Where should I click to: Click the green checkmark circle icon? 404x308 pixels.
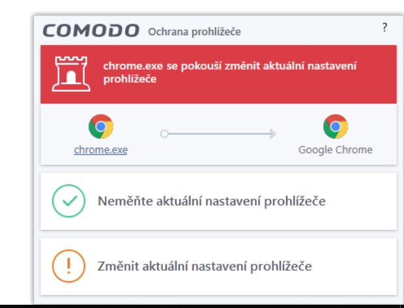pyautogui.click(x=68, y=201)
